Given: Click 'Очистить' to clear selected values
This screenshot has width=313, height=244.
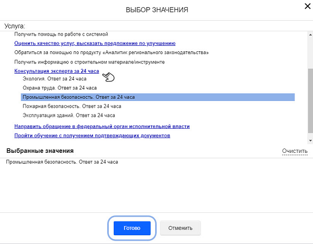Looking at the screenshot, I should pyautogui.click(x=294, y=151).
